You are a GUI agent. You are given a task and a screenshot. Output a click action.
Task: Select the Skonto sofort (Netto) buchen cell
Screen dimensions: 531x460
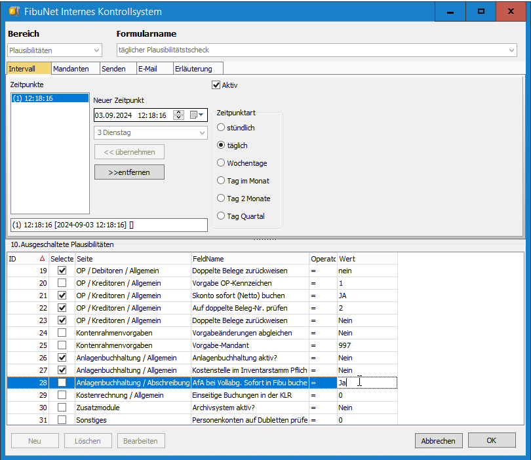pos(250,296)
